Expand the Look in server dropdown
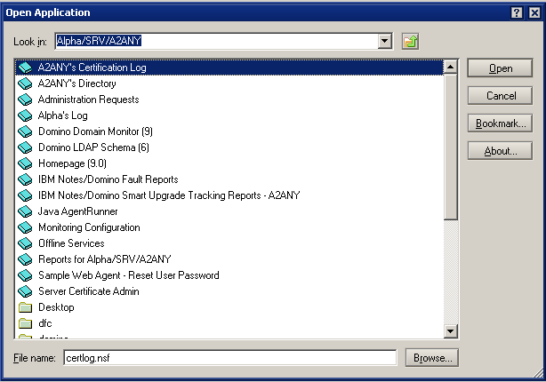546x382 pixels. (385, 41)
